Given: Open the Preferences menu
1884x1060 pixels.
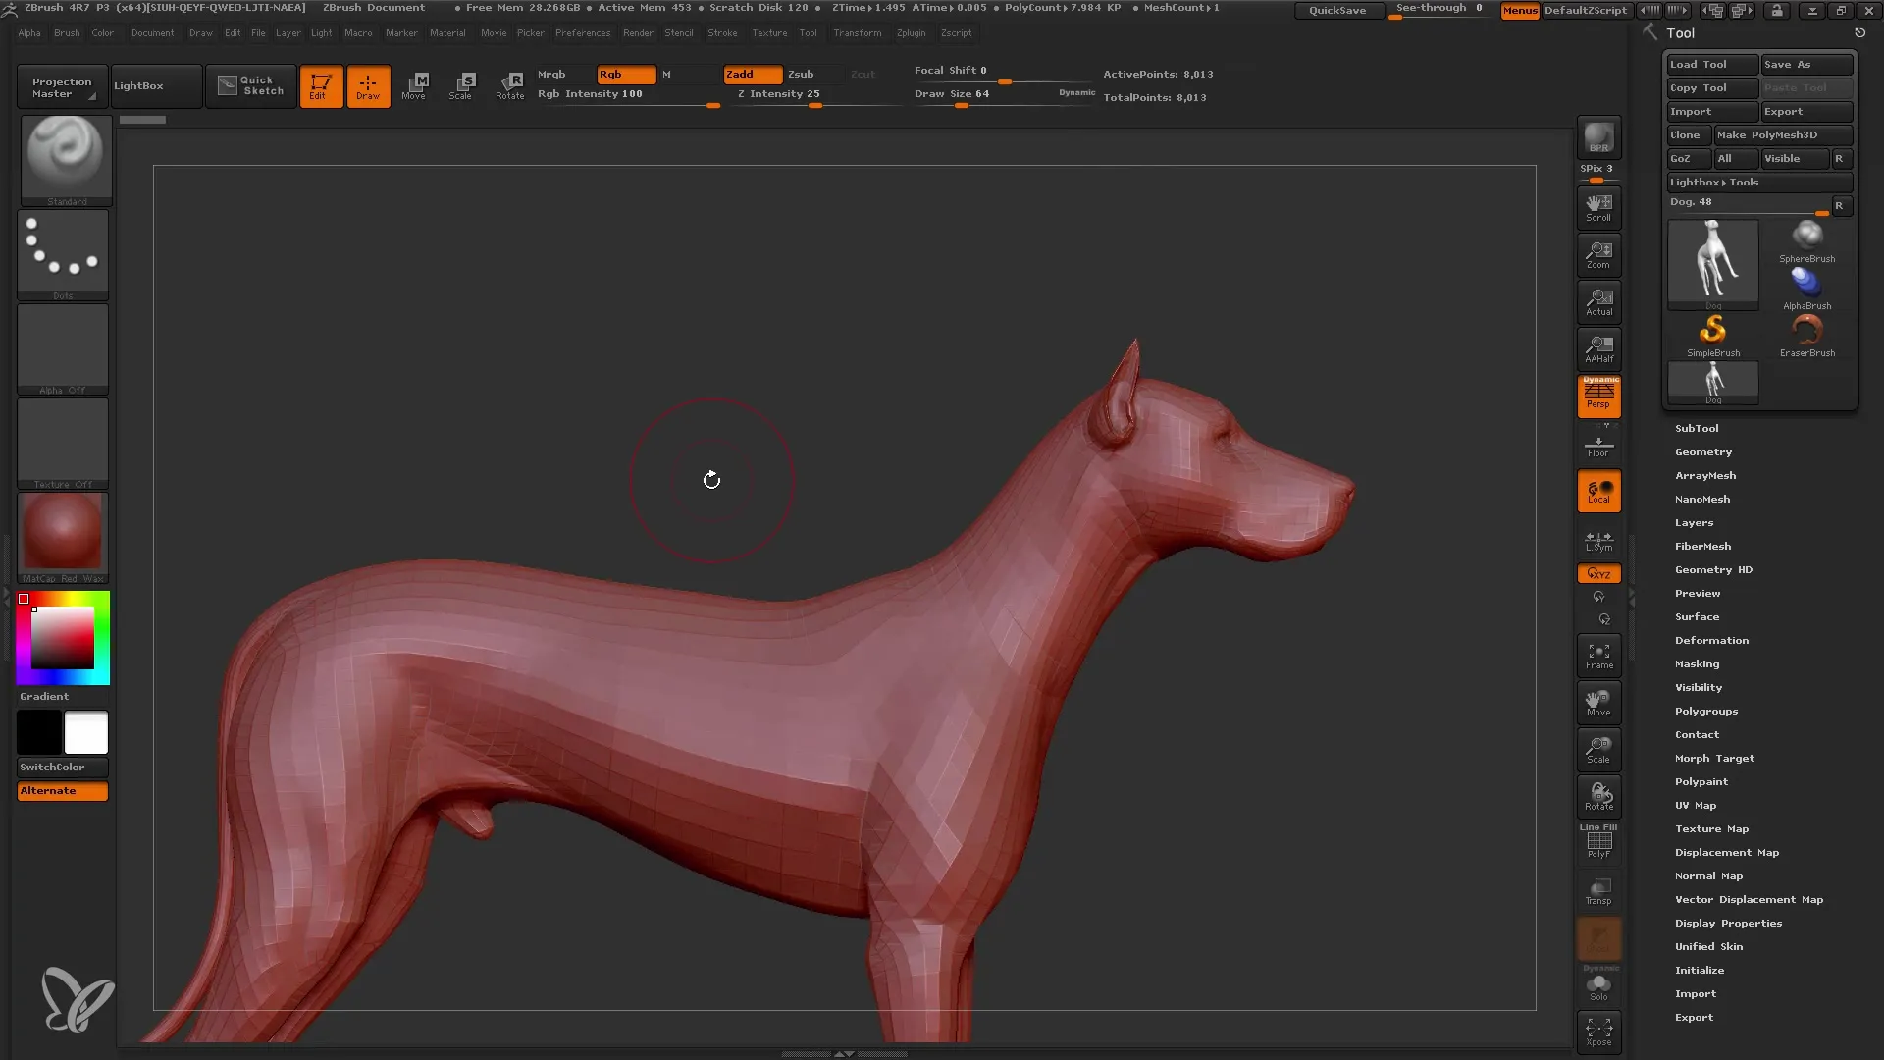Looking at the screenshot, I should [582, 32].
